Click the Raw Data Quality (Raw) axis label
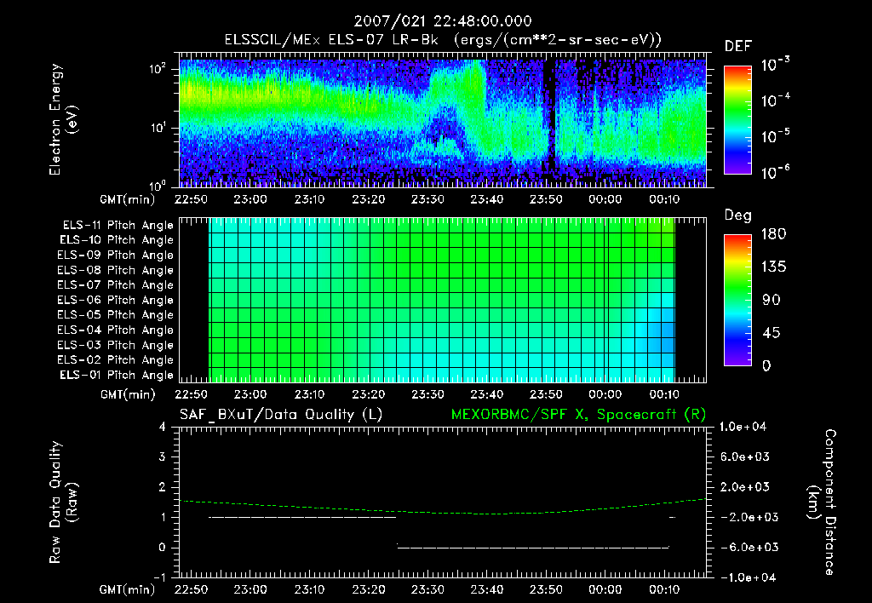872x603 pixels. pyautogui.click(x=63, y=502)
